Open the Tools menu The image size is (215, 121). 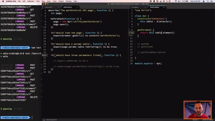54,1
